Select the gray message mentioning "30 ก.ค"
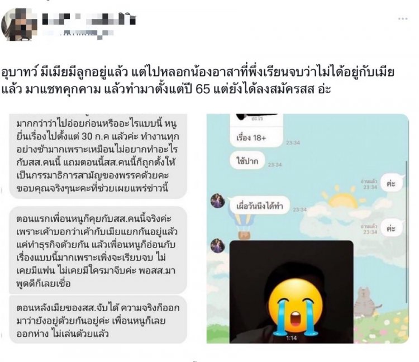 click(98, 156)
